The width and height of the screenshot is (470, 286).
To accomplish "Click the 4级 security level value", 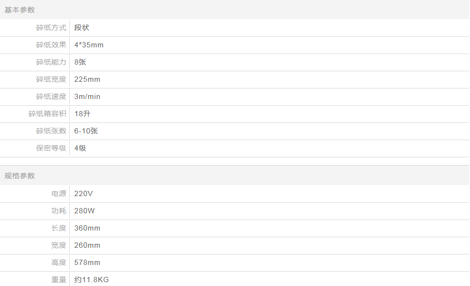I will point(80,148).
